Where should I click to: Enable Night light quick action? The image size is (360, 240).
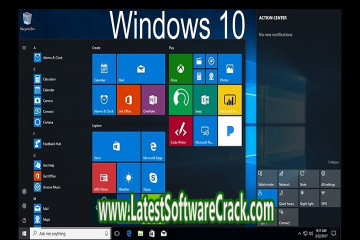(308, 197)
